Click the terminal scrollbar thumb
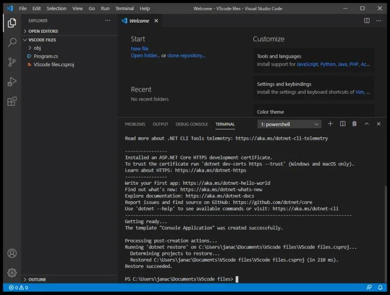This screenshot has height=295, width=390. click(x=385, y=234)
